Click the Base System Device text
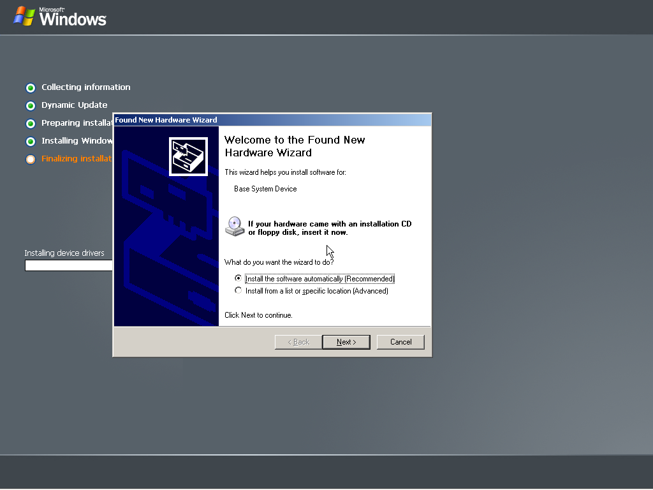653x490 pixels. [265, 189]
